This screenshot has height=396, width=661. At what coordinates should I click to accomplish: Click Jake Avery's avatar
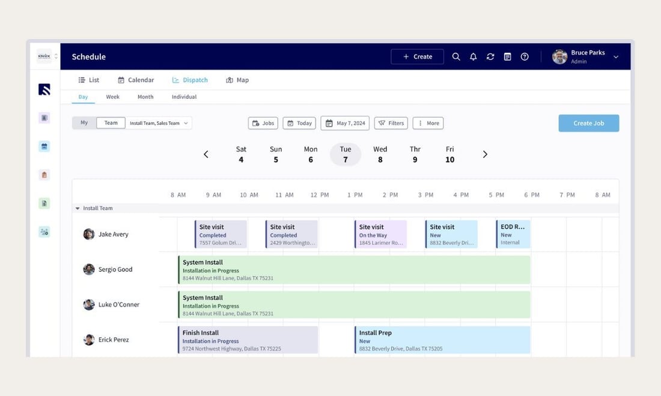[x=88, y=234]
